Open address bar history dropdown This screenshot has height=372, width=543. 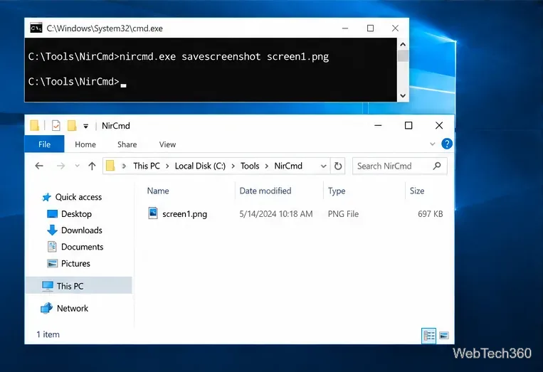323,166
